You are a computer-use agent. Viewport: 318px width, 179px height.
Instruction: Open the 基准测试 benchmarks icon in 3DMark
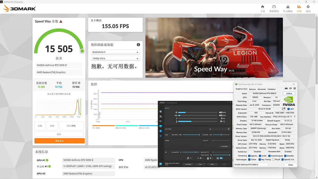click(x=274, y=7)
